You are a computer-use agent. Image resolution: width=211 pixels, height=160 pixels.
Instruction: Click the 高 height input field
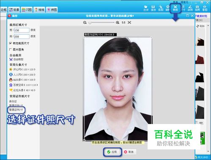pyautogui.click(x=22, y=36)
